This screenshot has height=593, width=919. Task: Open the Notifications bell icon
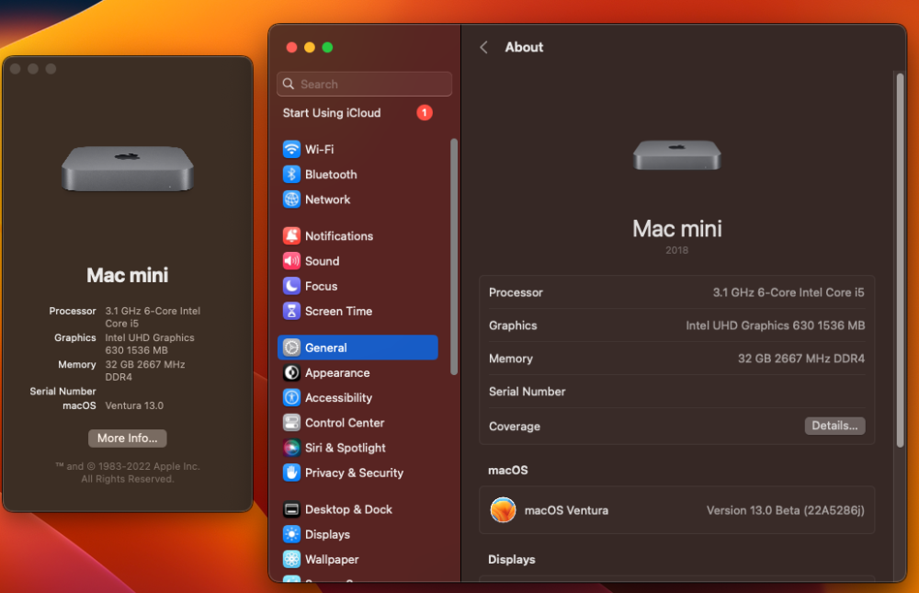pyautogui.click(x=291, y=235)
